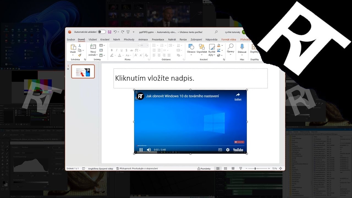Switch to the Kreslení tab
Screen dimensions: 352x198
[x=105, y=40]
